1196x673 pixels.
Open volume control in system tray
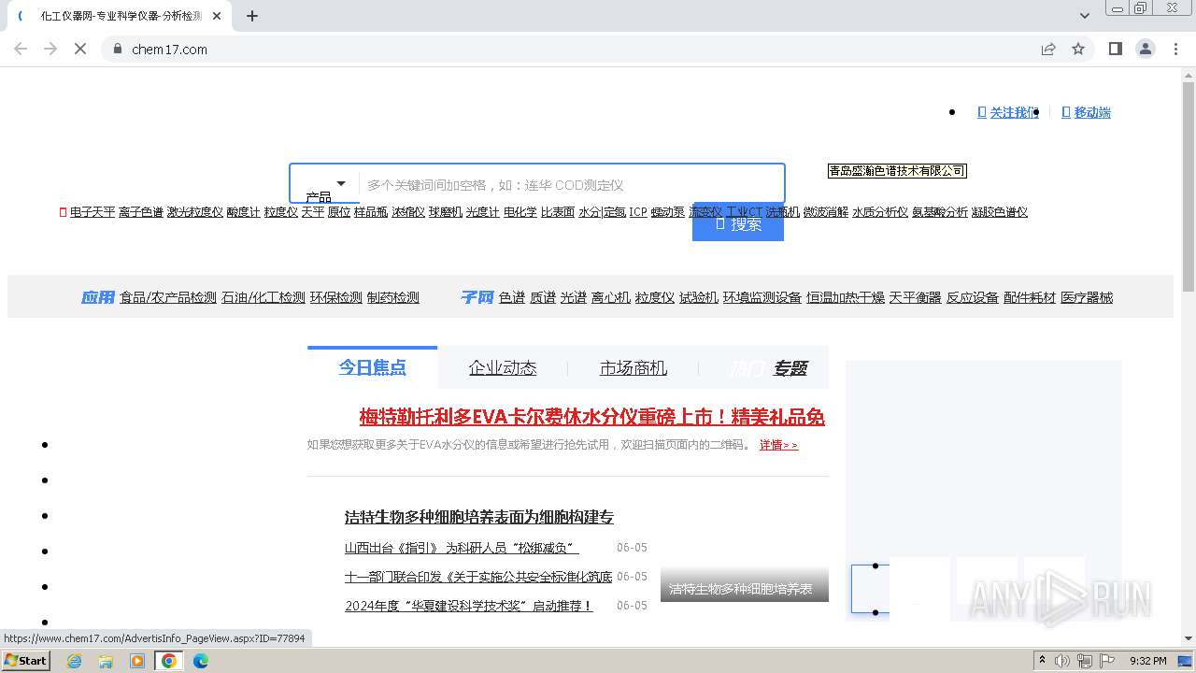(1062, 661)
